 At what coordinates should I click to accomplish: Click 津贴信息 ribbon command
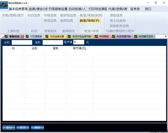pyautogui.click(x=116, y=15)
